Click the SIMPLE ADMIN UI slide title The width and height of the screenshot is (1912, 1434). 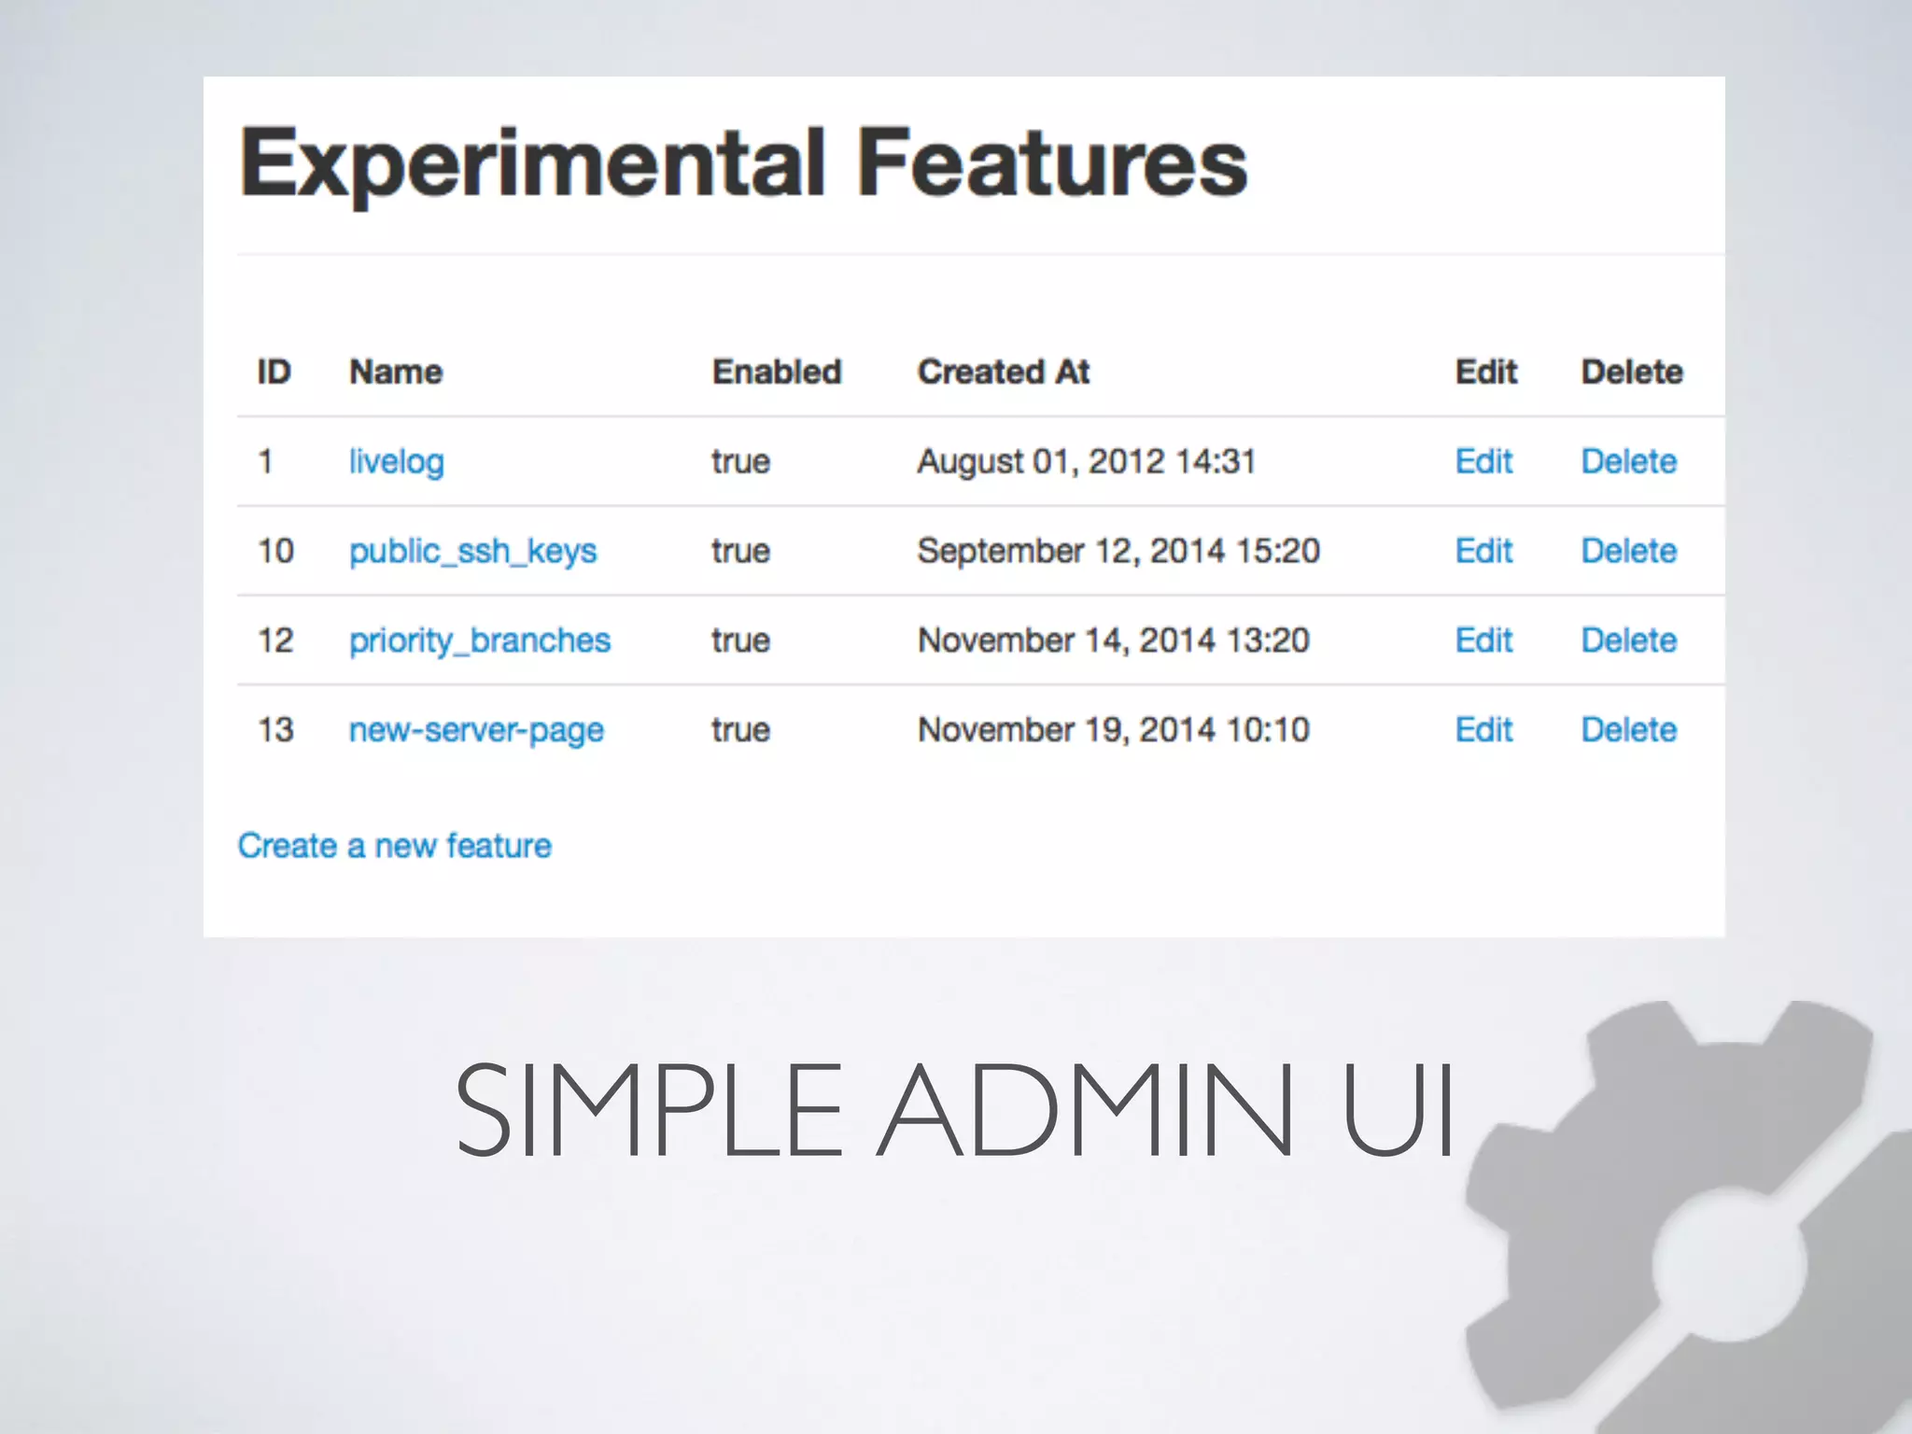click(954, 1110)
